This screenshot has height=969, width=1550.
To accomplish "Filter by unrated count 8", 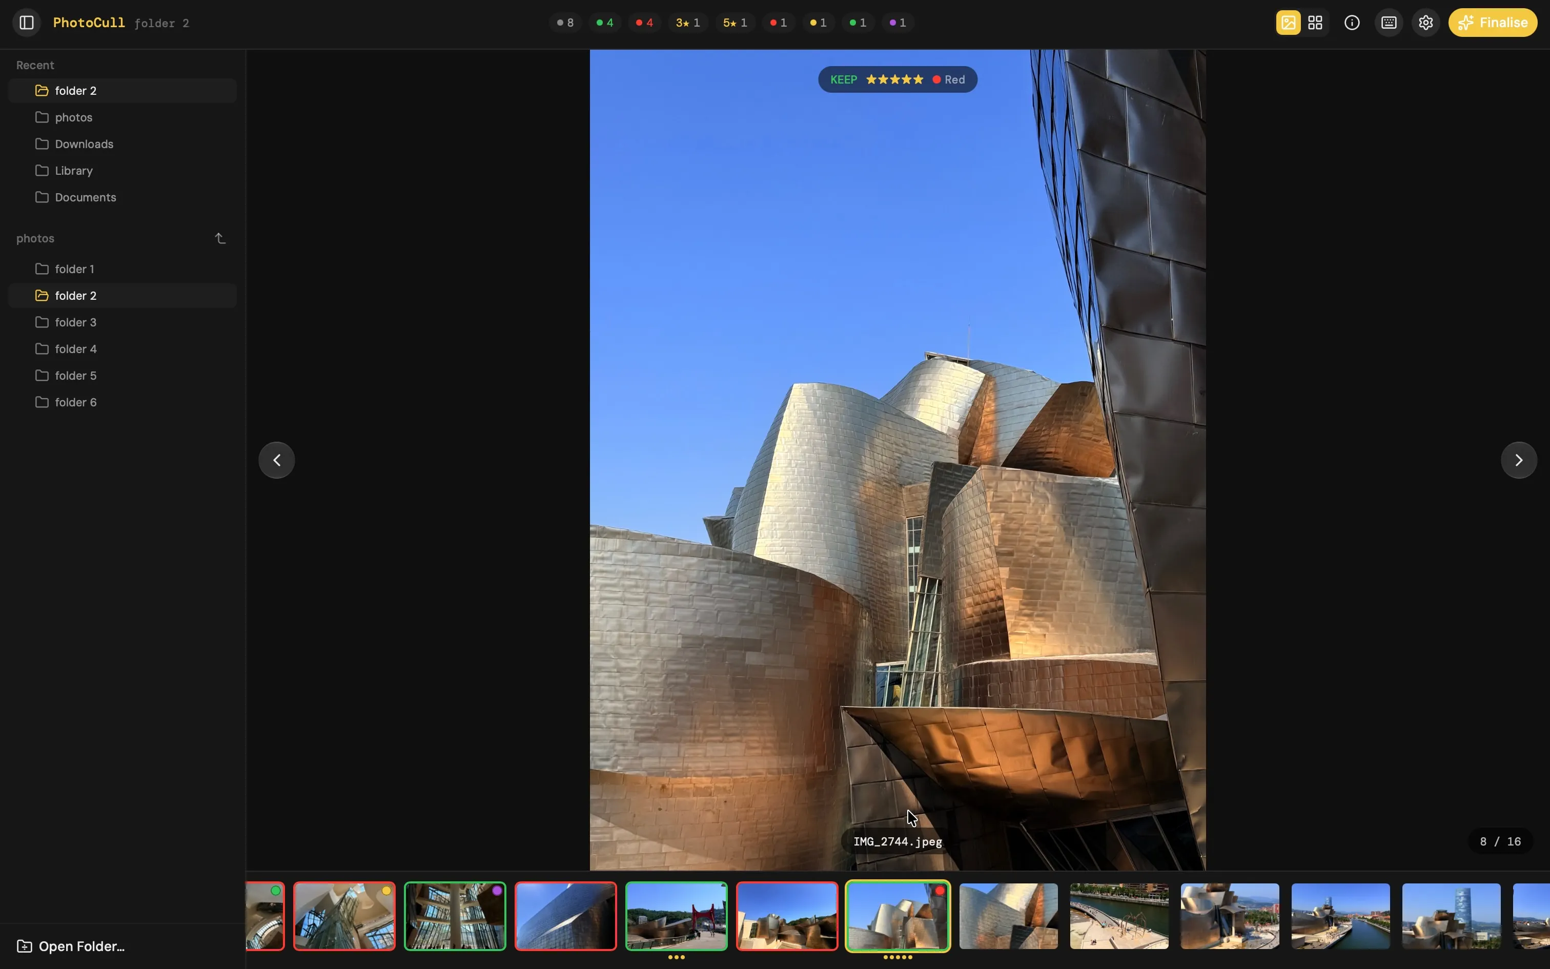I will (x=565, y=23).
